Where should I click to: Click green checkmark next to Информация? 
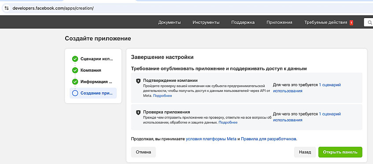point(75,82)
